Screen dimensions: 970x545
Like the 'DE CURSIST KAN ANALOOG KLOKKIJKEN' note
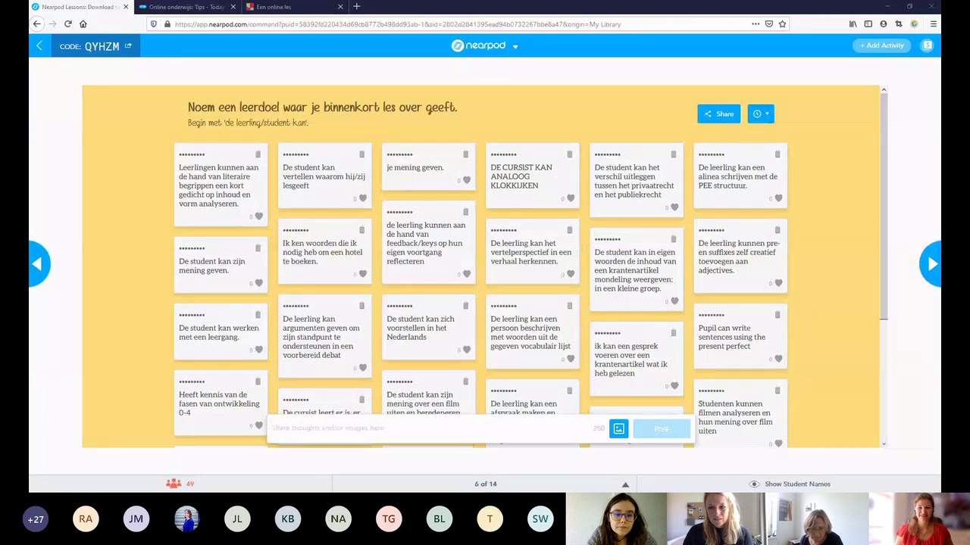[571, 198]
